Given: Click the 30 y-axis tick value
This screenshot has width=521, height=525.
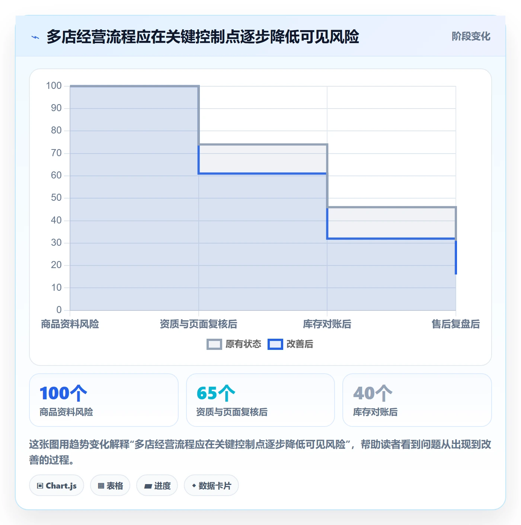Looking at the screenshot, I should coord(56,243).
